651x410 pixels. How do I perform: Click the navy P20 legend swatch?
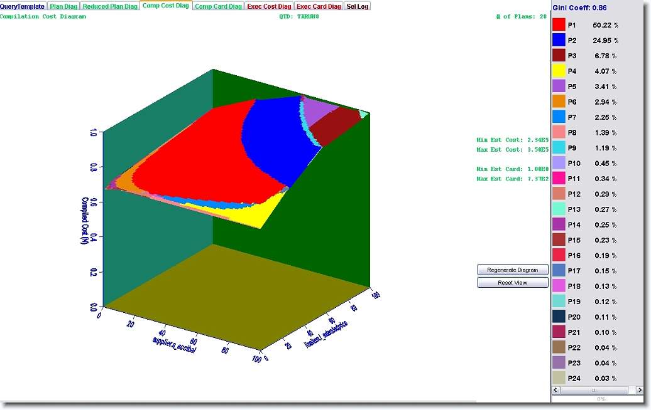559,317
